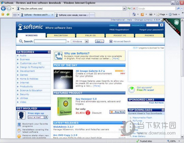Open the Games category
184x143 pixels.
tap(24, 75)
